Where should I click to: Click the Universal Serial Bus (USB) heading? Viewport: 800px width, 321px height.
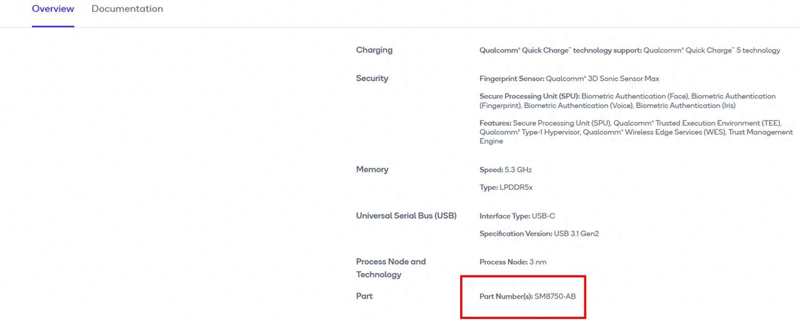406,215
